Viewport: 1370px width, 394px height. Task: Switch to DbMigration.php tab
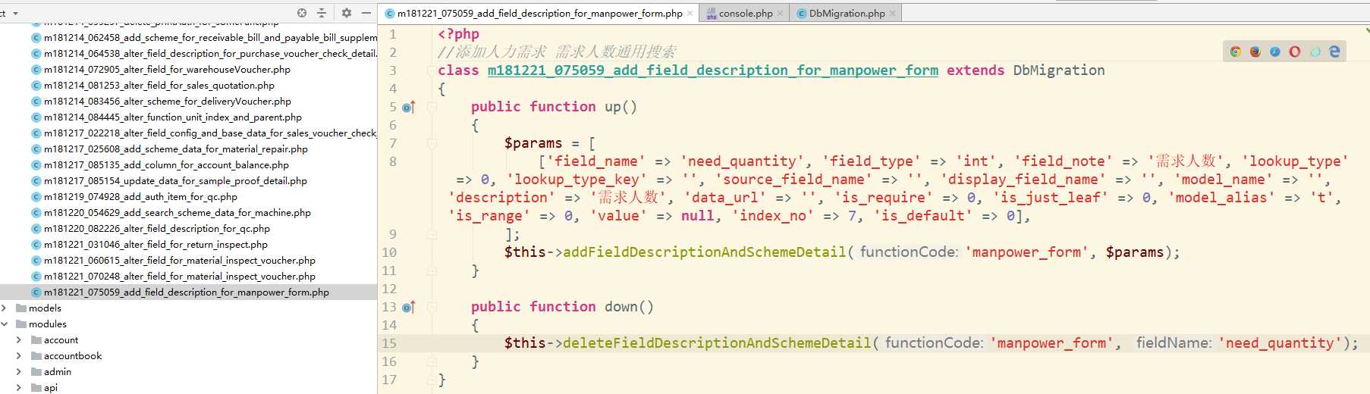pos(846,14)
